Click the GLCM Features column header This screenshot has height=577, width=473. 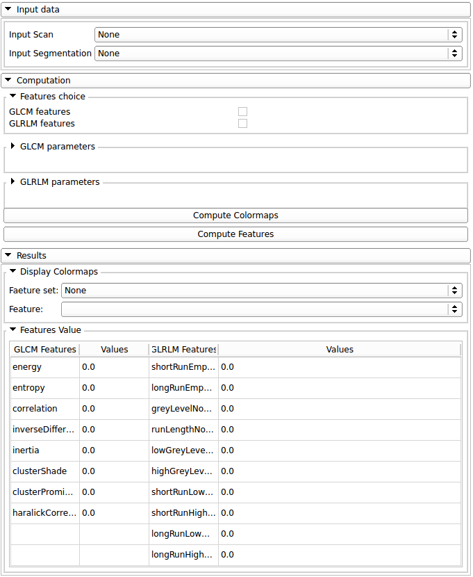coord(45,350)
